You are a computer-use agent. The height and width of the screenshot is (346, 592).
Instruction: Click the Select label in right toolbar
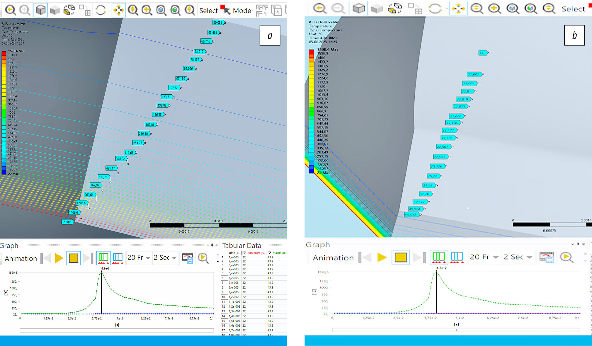[x=573, y=9]
